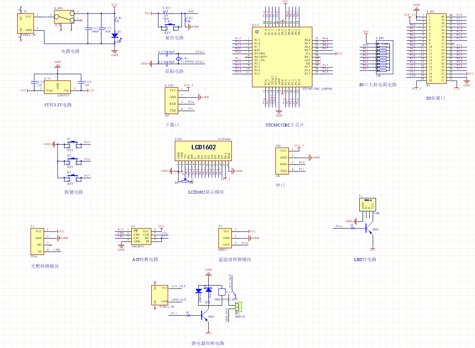Select the LCD1602 display component
Viewport: 475px width, 348px height.
click(x=203, y=151)
